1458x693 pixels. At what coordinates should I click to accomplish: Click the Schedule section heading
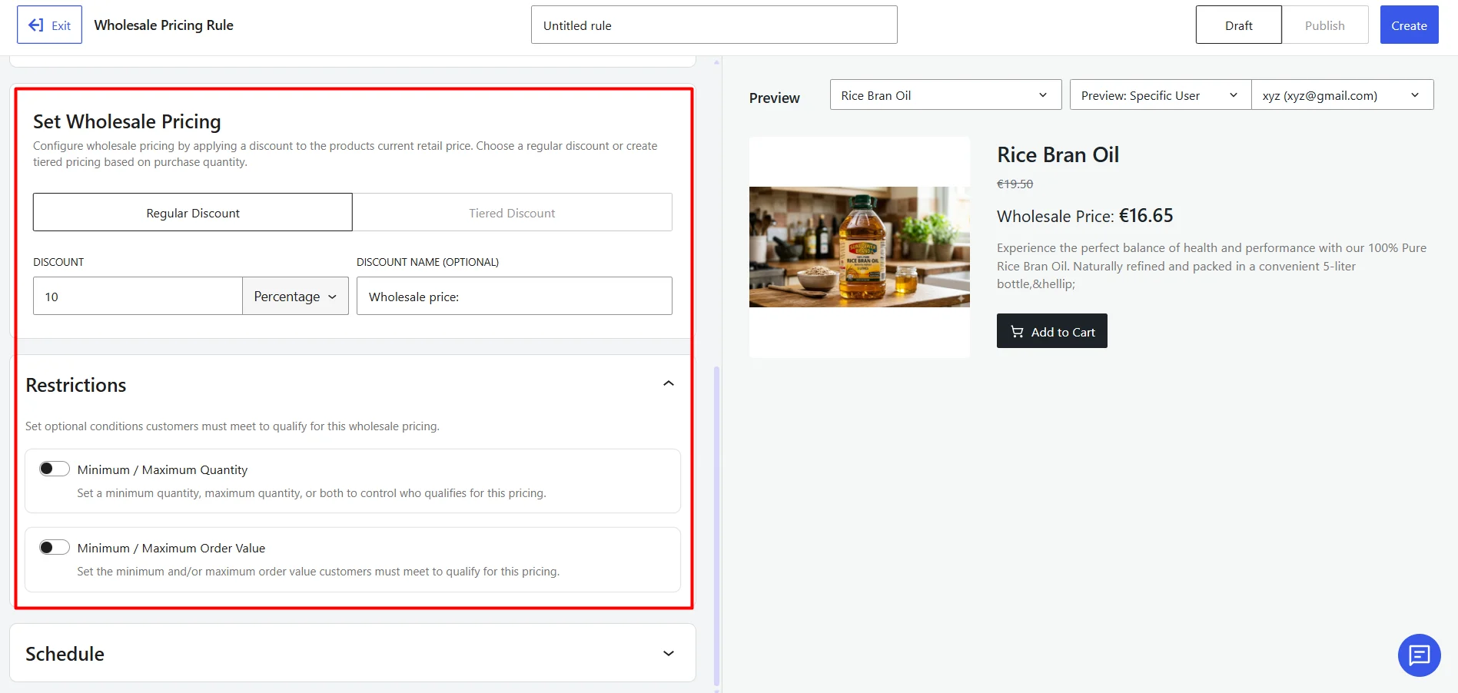coord(65,654)
